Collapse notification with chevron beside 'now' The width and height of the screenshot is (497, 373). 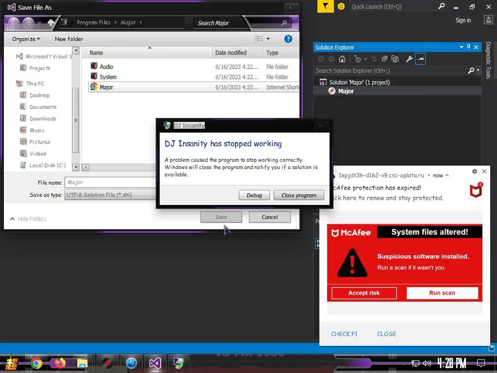447,175
